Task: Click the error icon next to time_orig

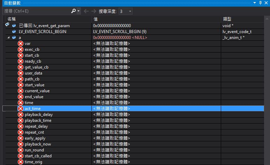Action: point(21,162)
